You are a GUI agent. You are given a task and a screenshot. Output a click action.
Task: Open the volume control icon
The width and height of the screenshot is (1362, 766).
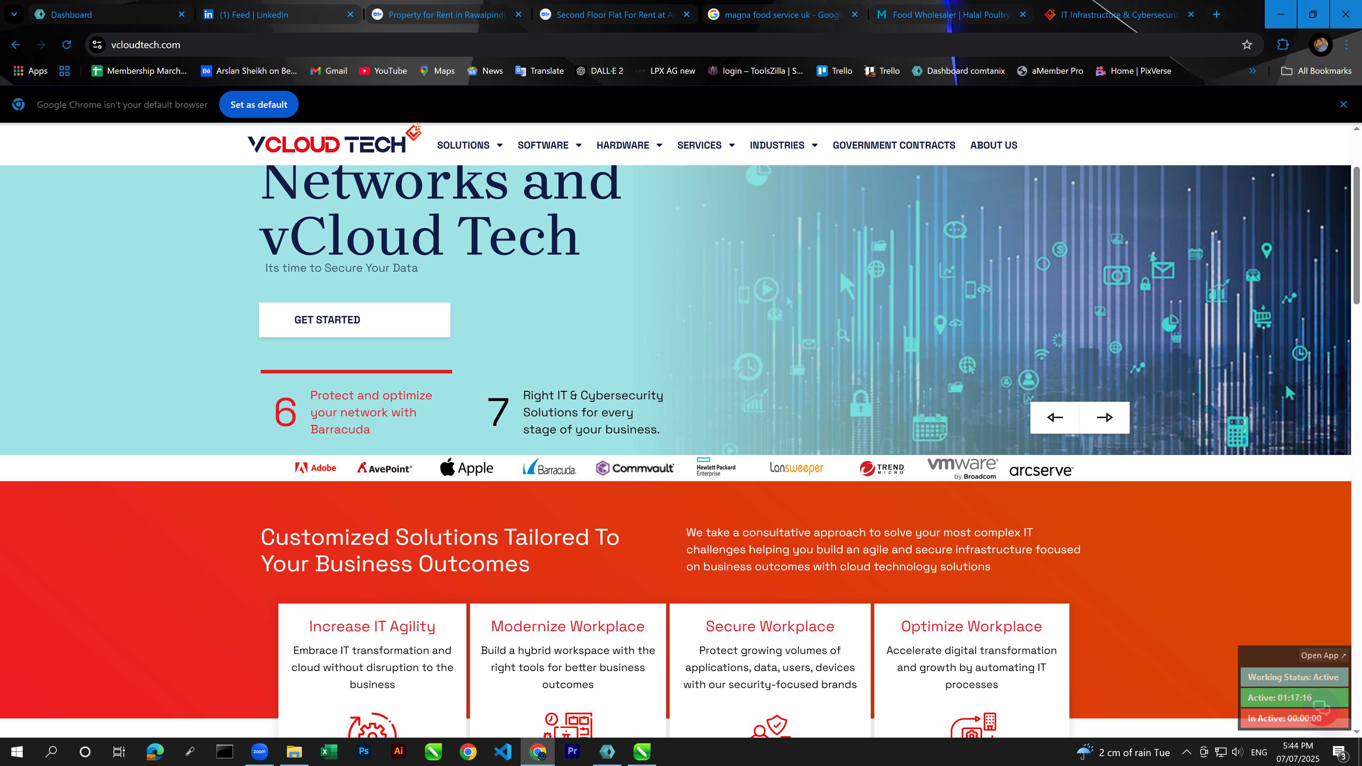click(1237, 752)
